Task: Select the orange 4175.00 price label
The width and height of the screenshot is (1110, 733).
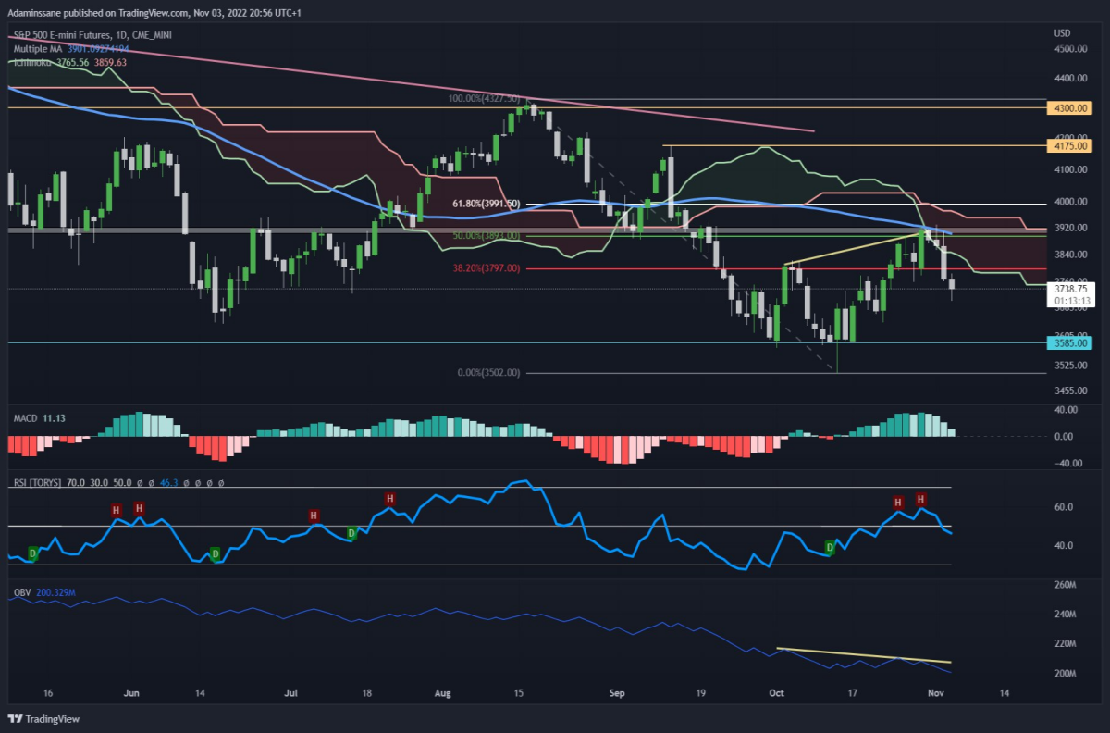Action: coord(1069,146)
